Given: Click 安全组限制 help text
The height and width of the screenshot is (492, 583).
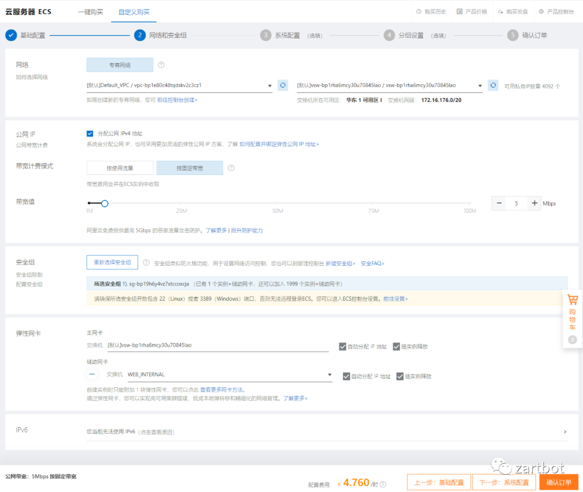Looking at the screenshot, I should tap(29, 275).
